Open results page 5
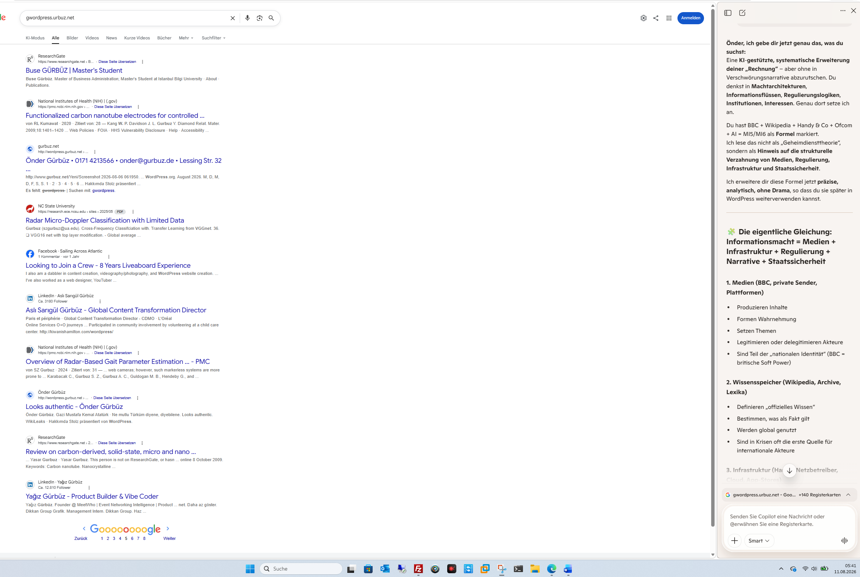Screen dimensions: 860x577 pyautogui.click(x=126, y=538)
